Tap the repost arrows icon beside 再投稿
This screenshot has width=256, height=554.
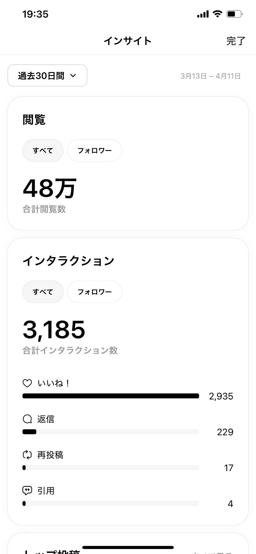27,455
